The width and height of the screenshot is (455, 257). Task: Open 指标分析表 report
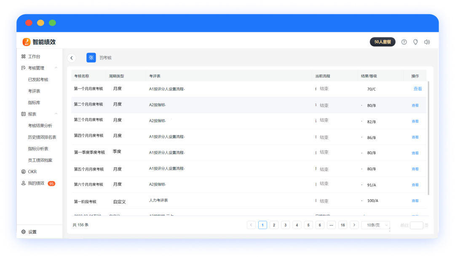click(x=38, y=149)
